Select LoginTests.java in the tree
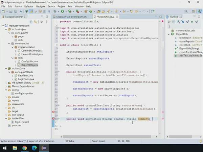 26,79
